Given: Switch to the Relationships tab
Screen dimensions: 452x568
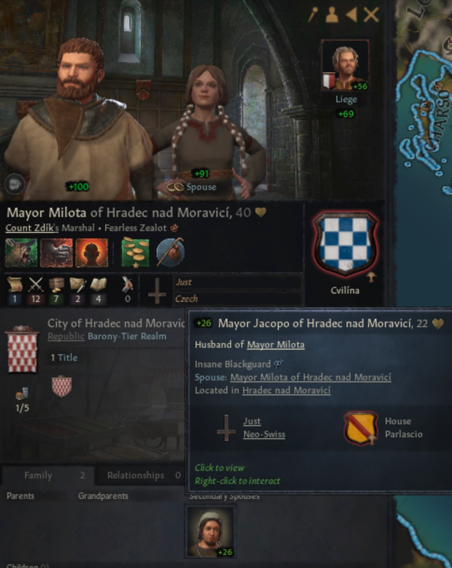Looking at the screenshot, I should point(136,475).
